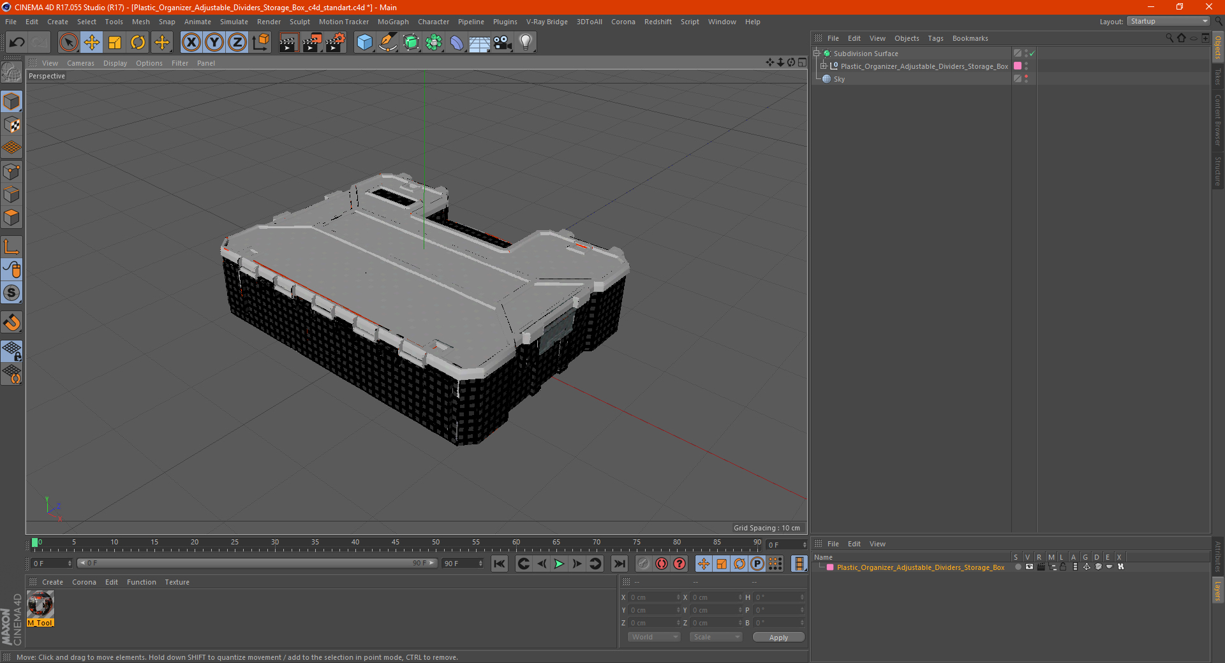Screen dimensions: 1225x663
Task: Go to start of animation
Action: point(500,564)
